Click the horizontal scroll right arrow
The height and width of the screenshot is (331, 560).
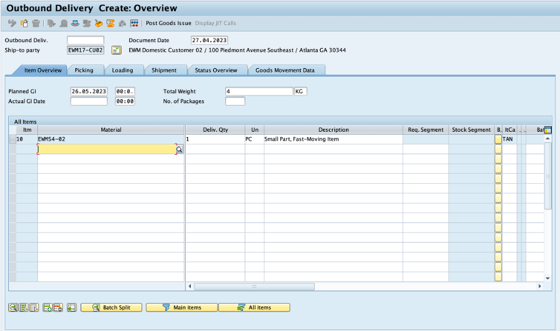540,287
